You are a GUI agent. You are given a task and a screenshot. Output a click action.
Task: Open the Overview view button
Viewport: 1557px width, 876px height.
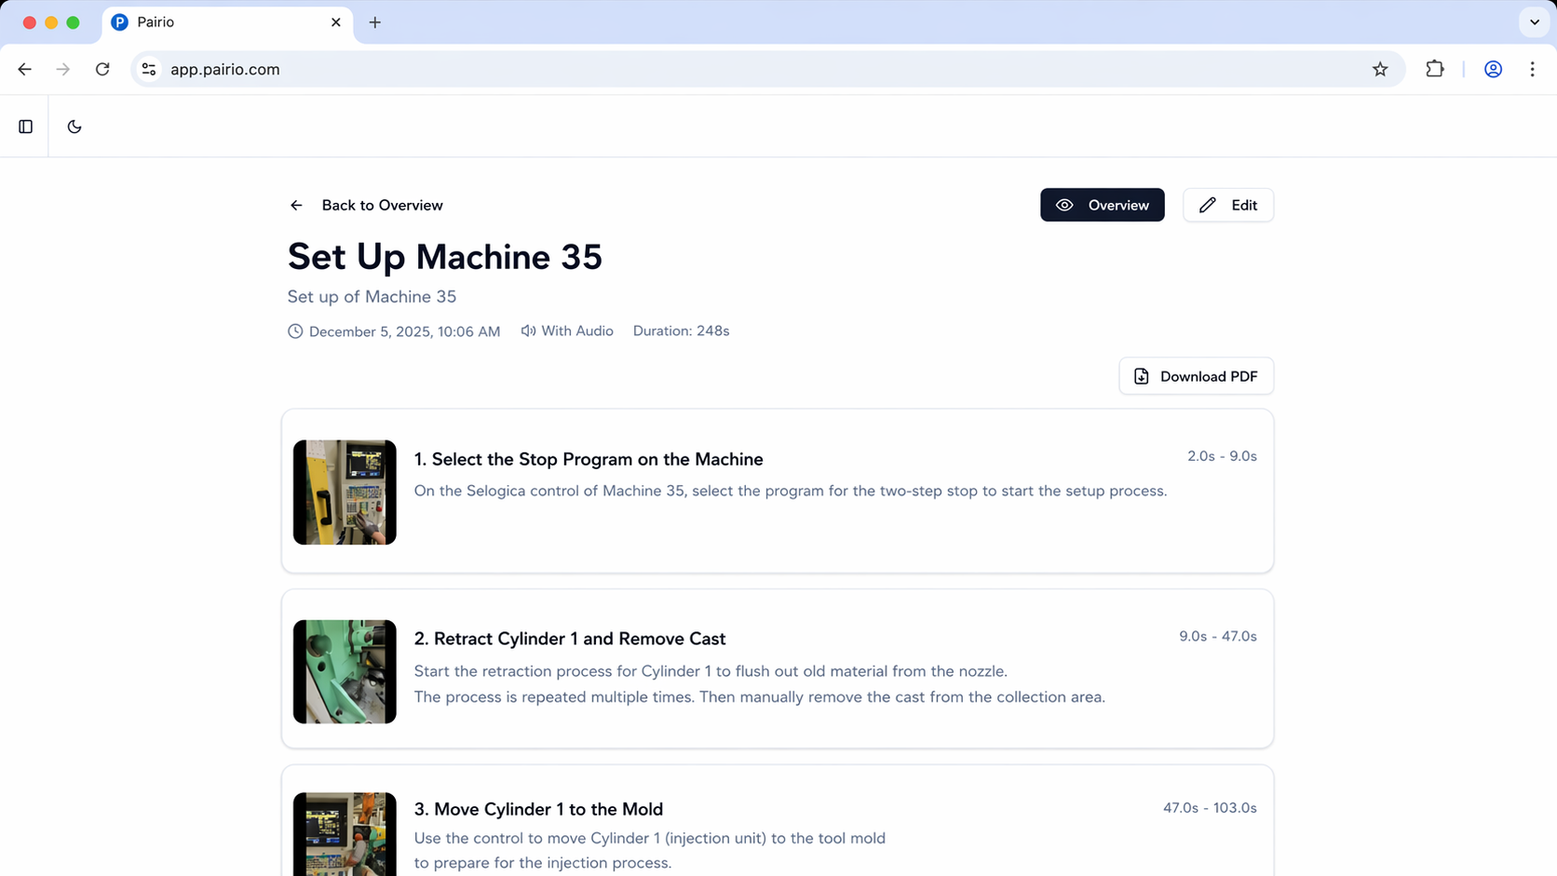(1102, 205)
